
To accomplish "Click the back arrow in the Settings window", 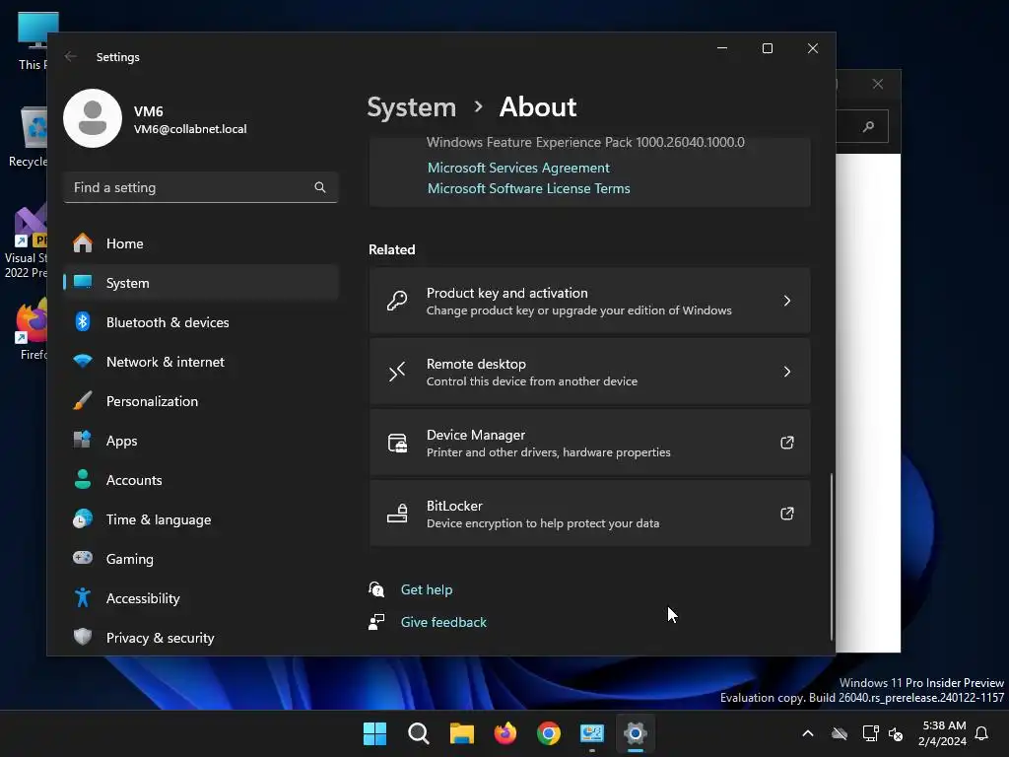I will coord(71,56).
